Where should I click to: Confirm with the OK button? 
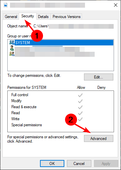(52, 164)
